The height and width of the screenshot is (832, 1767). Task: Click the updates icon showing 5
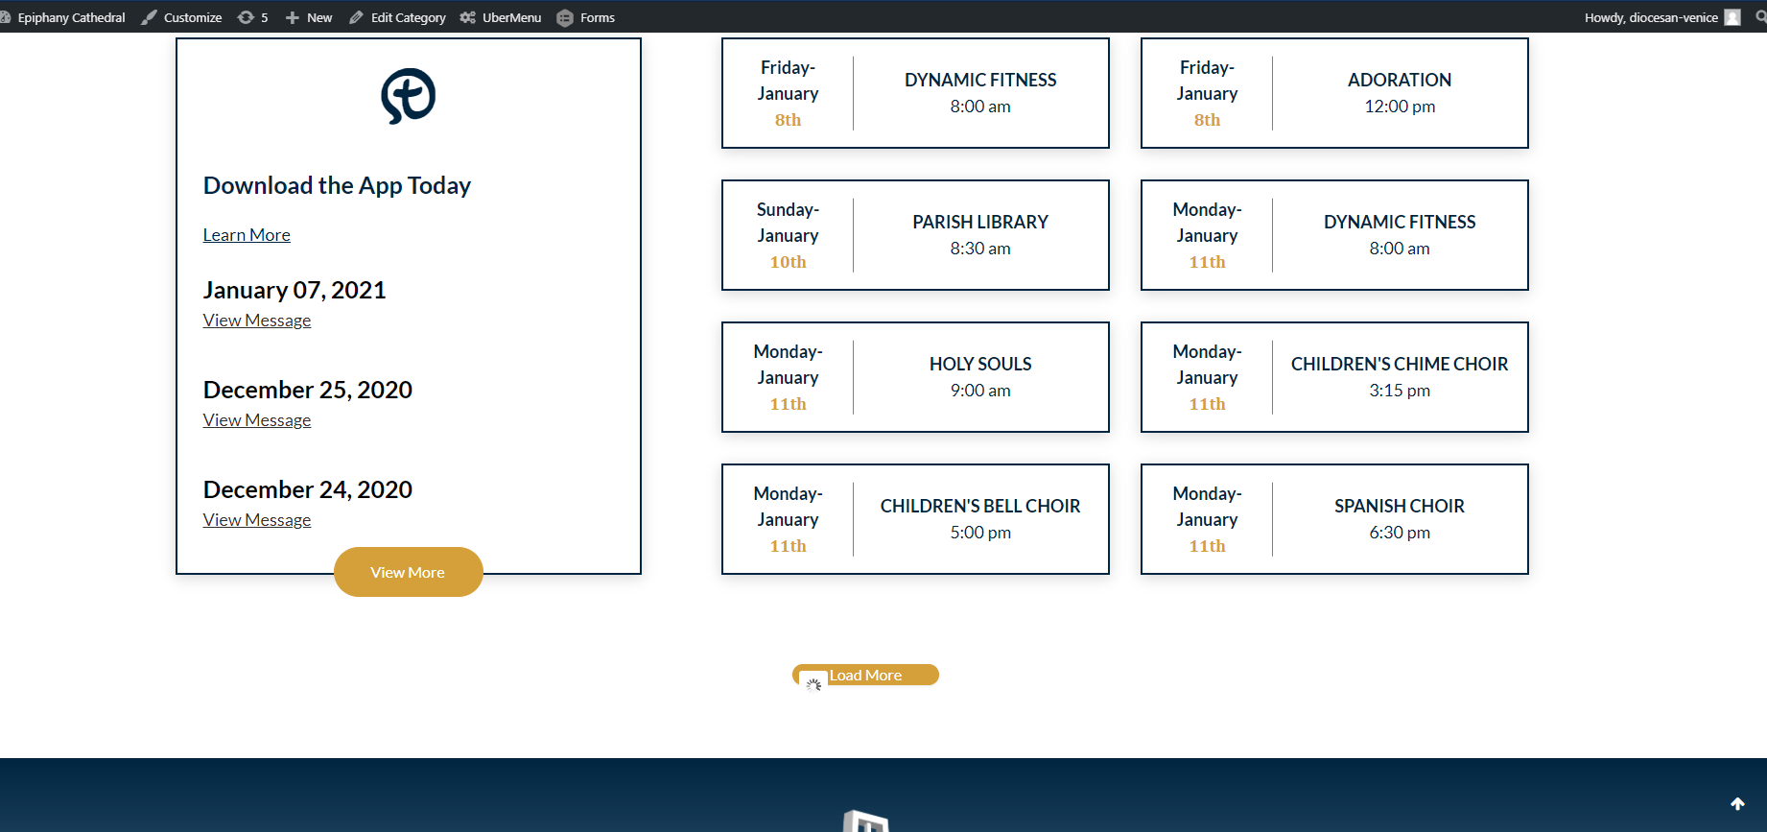[x=253, y=17]
